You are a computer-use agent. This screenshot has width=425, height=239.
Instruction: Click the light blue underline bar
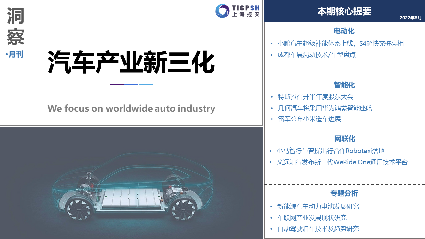click(x=146, y=84)
